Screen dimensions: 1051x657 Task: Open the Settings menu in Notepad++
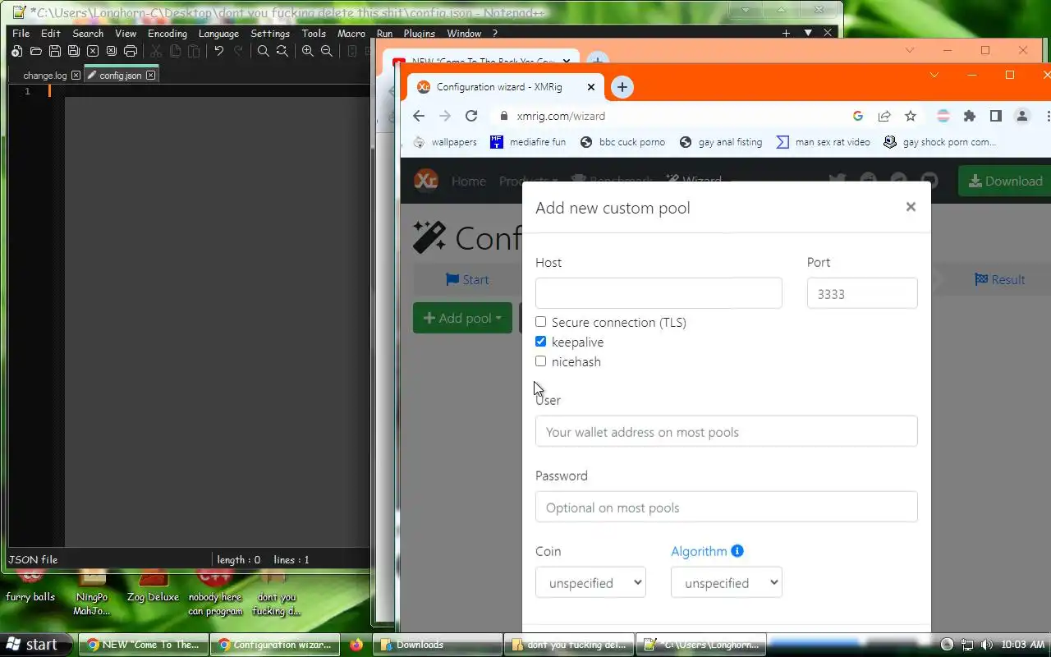coord(270,34)
